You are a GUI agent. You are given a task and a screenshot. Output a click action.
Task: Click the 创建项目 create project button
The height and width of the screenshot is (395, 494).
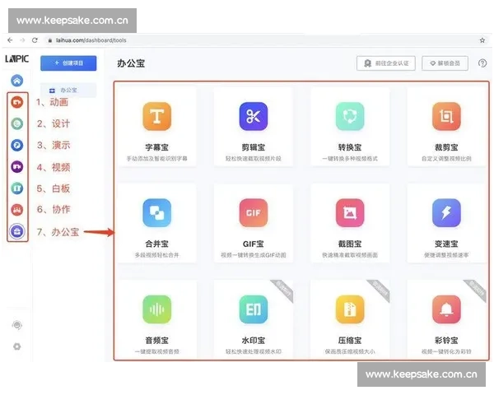(x=68, y=63)
